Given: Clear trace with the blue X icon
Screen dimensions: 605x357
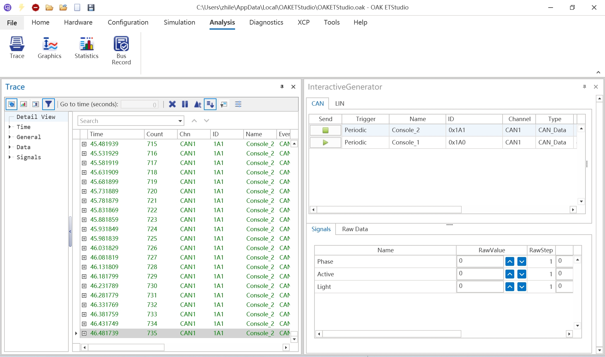Looking at the screenshot, I should click(172, 104).
